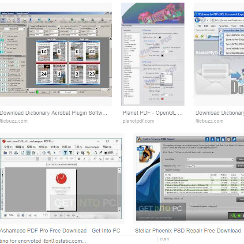244x244 pixels.
Task: Open the PDF/XPS Document Exporter thumbnail
Action: click(x=219, y=54)
